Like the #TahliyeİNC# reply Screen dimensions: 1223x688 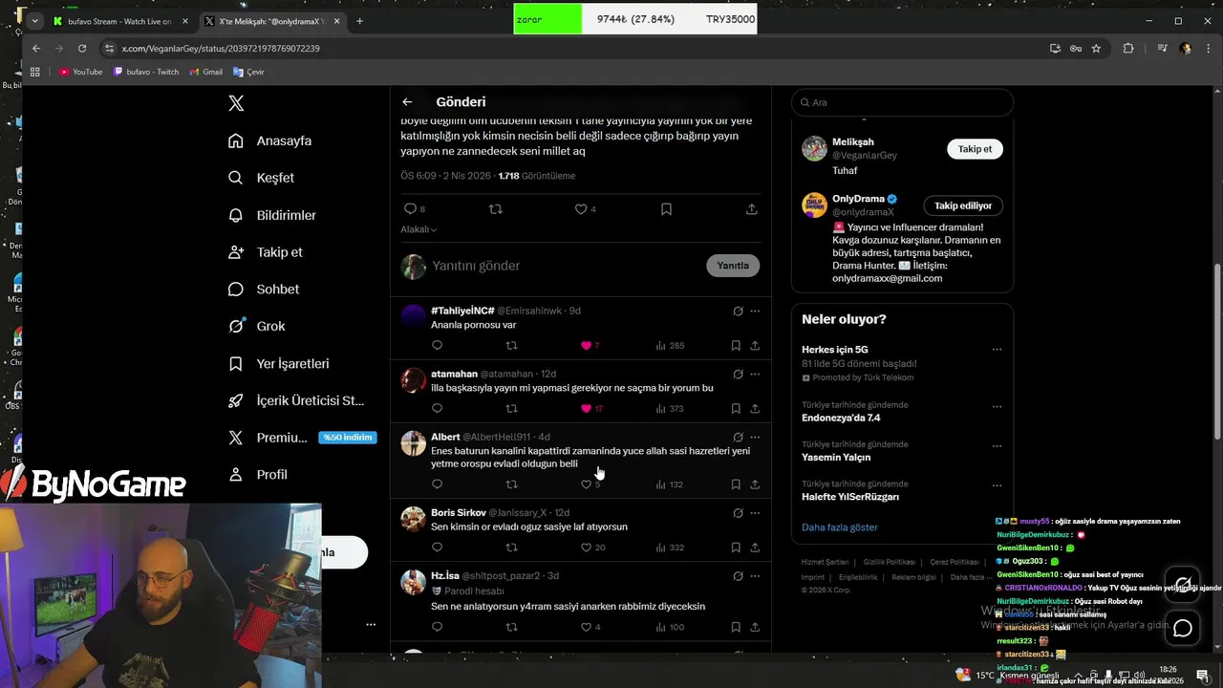pos(586,345)
